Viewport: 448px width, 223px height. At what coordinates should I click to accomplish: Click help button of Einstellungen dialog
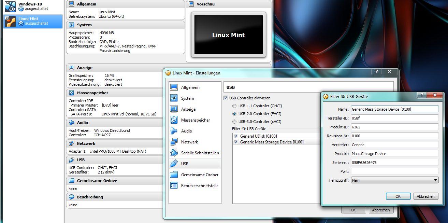tap(377, 71)
